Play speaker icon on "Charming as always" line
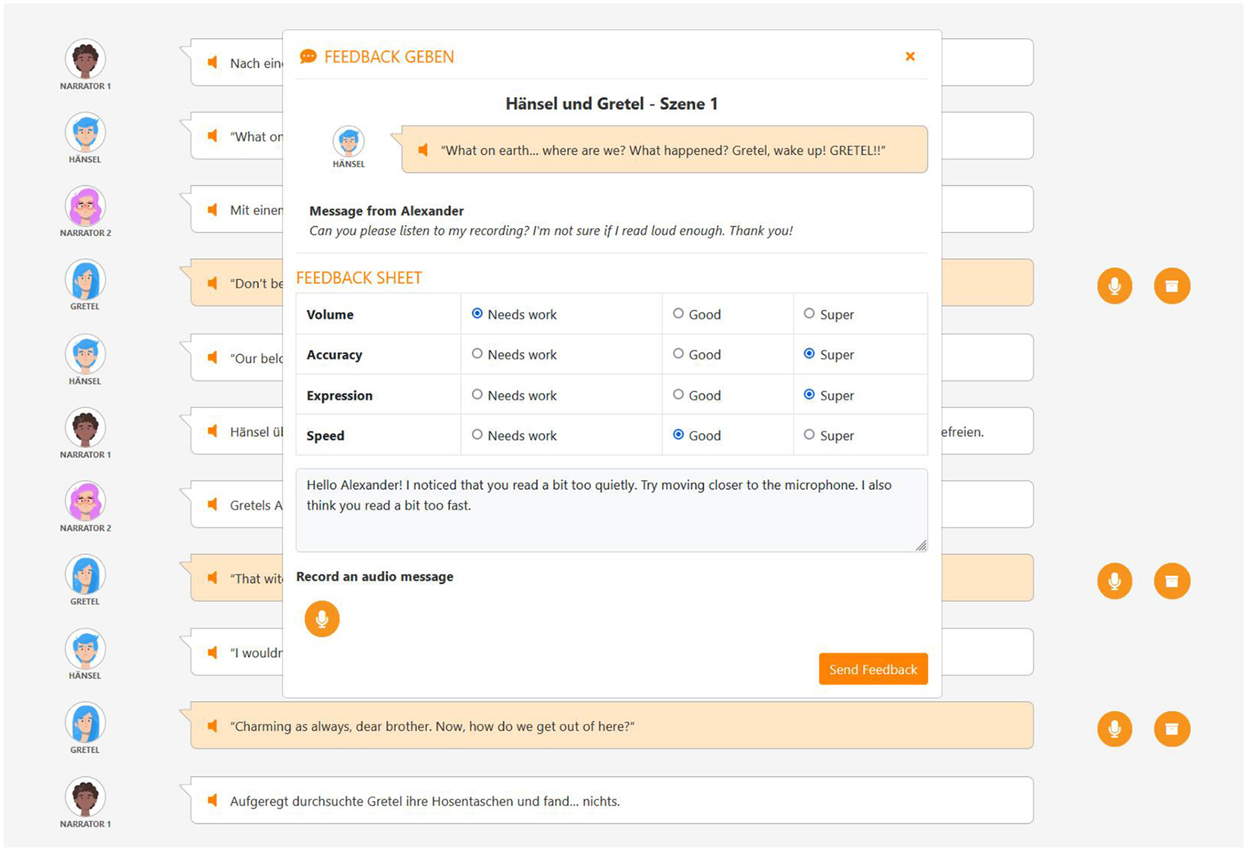Image resolution: width=1248 pixels, height=852 pixels. coord(213,726)
